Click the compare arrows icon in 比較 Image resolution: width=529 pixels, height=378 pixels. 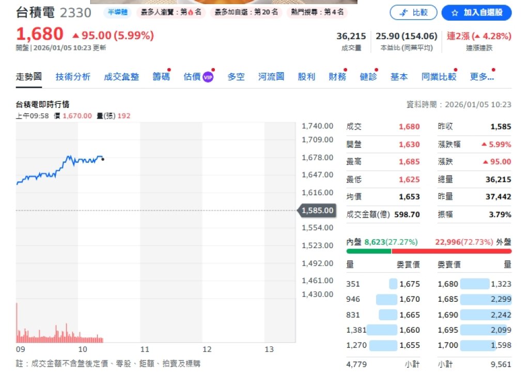(403, 13)
